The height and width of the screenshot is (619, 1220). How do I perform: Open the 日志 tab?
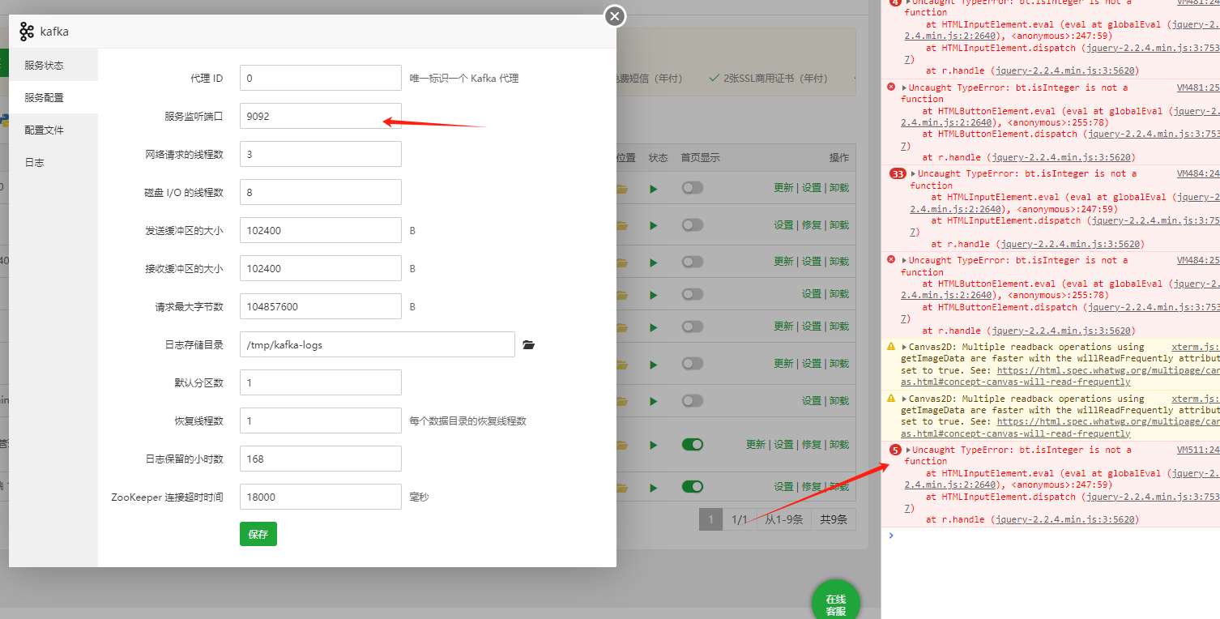tap(53, 162)
